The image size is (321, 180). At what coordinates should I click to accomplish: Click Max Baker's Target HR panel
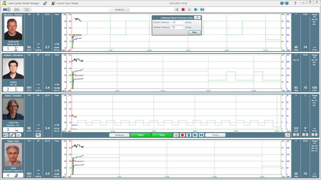pos(314,159)
